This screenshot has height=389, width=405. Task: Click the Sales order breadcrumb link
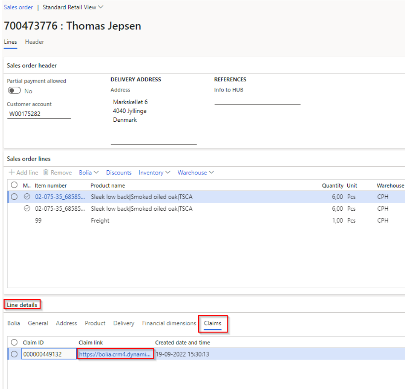coord(18,7)
